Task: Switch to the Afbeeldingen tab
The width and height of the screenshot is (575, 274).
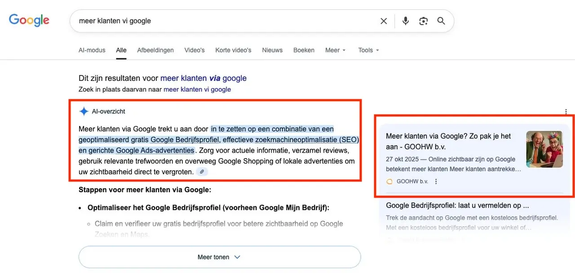Action: [155, 50]
